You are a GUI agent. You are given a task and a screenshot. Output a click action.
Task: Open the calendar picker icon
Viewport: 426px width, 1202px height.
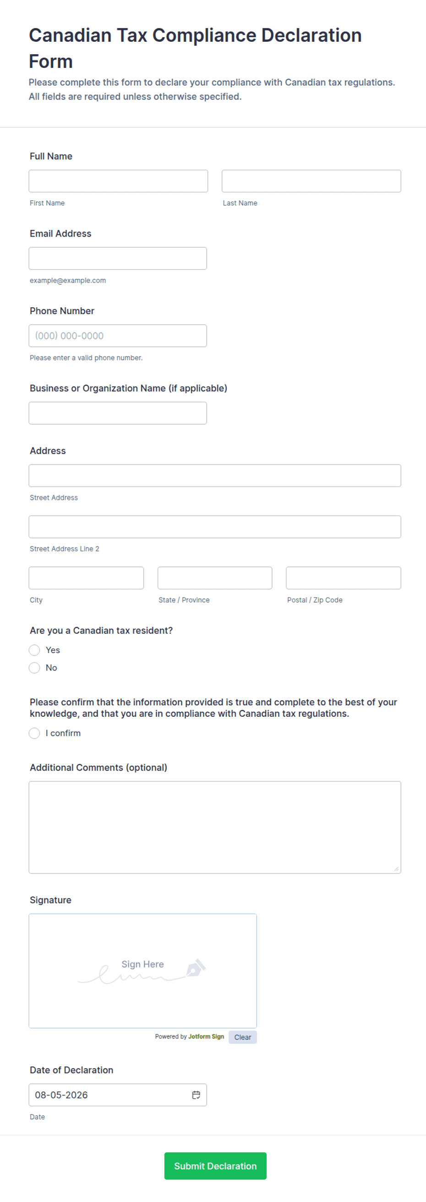pyautogui.click(x=196, y=1095)
